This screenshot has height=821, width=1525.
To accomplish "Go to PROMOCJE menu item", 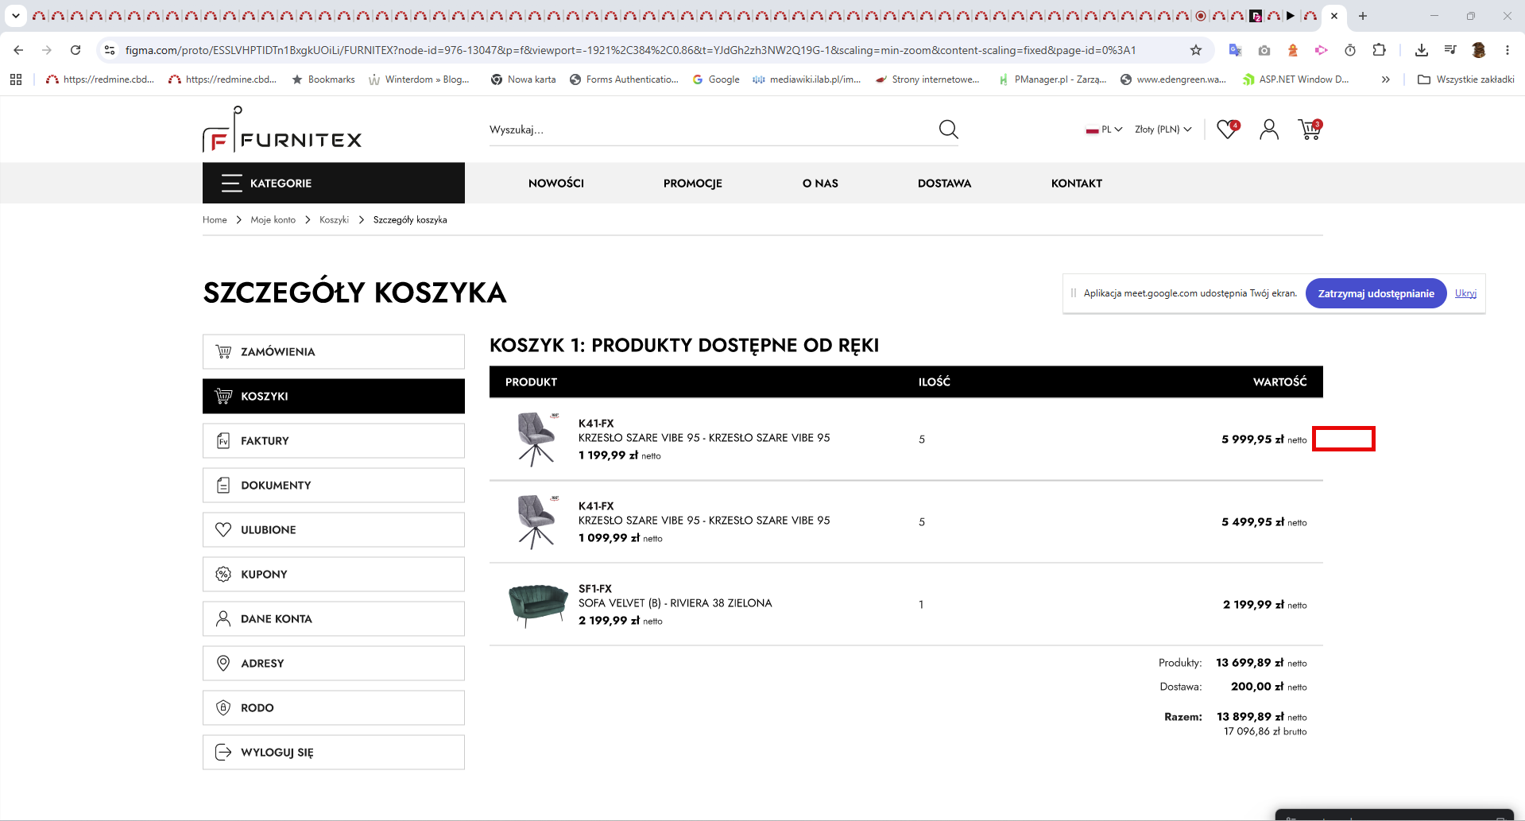I will point(693,184).
